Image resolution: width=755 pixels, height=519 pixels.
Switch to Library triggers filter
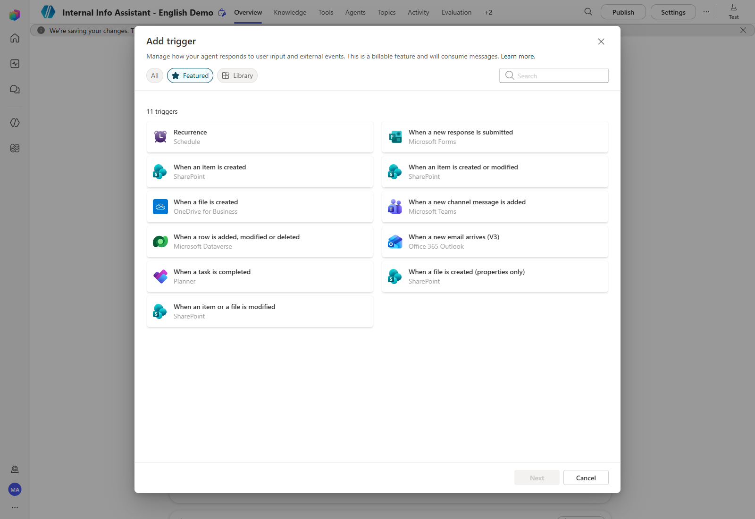click(237, 75)
